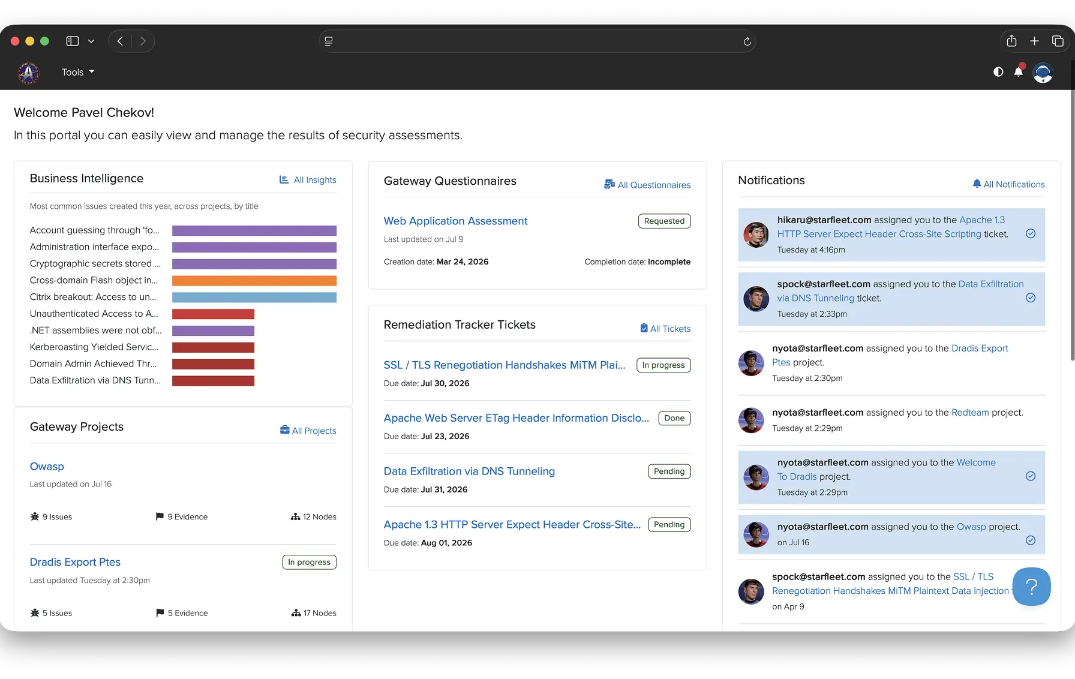Reload the page with the refresh icon
Screen dimensions: 1075x679
tap(747, 41)
